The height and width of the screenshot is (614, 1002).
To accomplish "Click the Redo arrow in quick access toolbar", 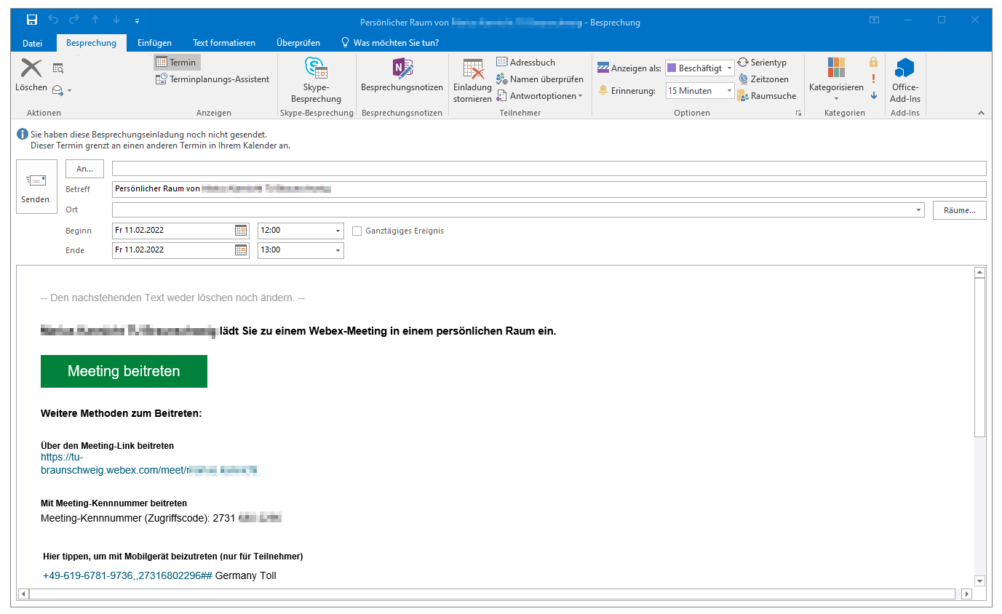I will pos(74,20).
